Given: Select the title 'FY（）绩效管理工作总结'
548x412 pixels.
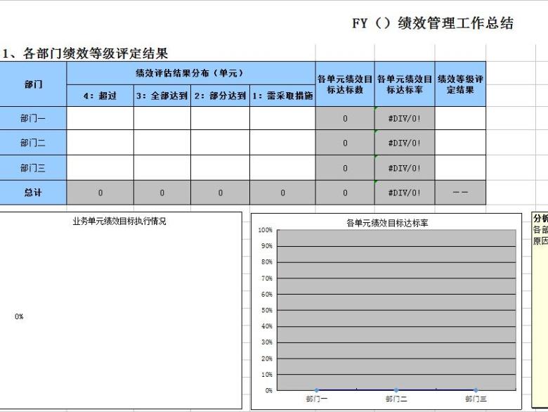Looking at the screenshot, I should pyautogui.click(x=433, y=23).
